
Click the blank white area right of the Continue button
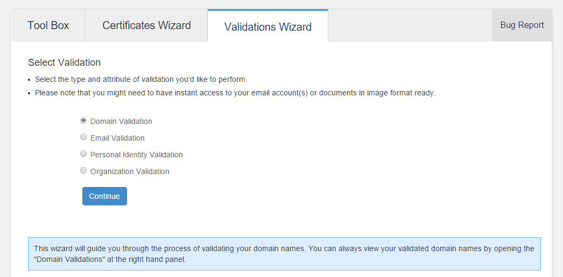point(323,196)
